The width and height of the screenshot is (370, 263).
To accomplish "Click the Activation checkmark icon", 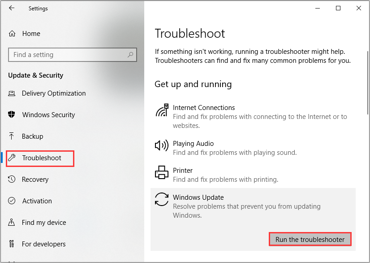I will pyautogui.click(x=12, y=201).
